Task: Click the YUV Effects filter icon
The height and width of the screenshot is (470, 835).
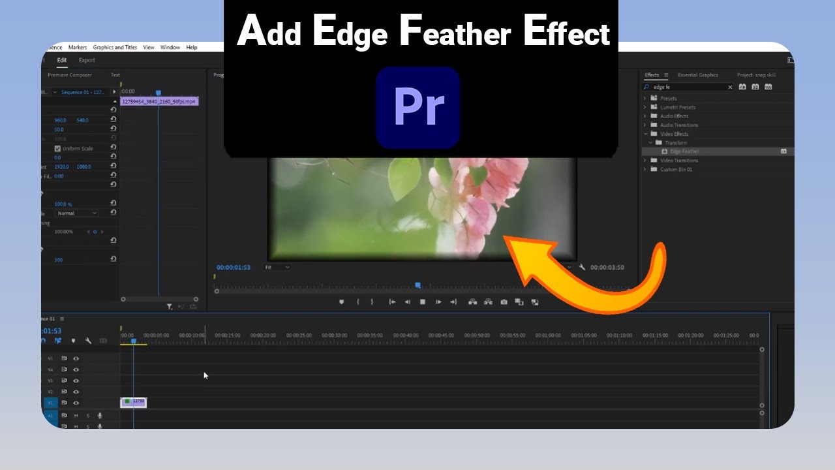Action: 768,87
